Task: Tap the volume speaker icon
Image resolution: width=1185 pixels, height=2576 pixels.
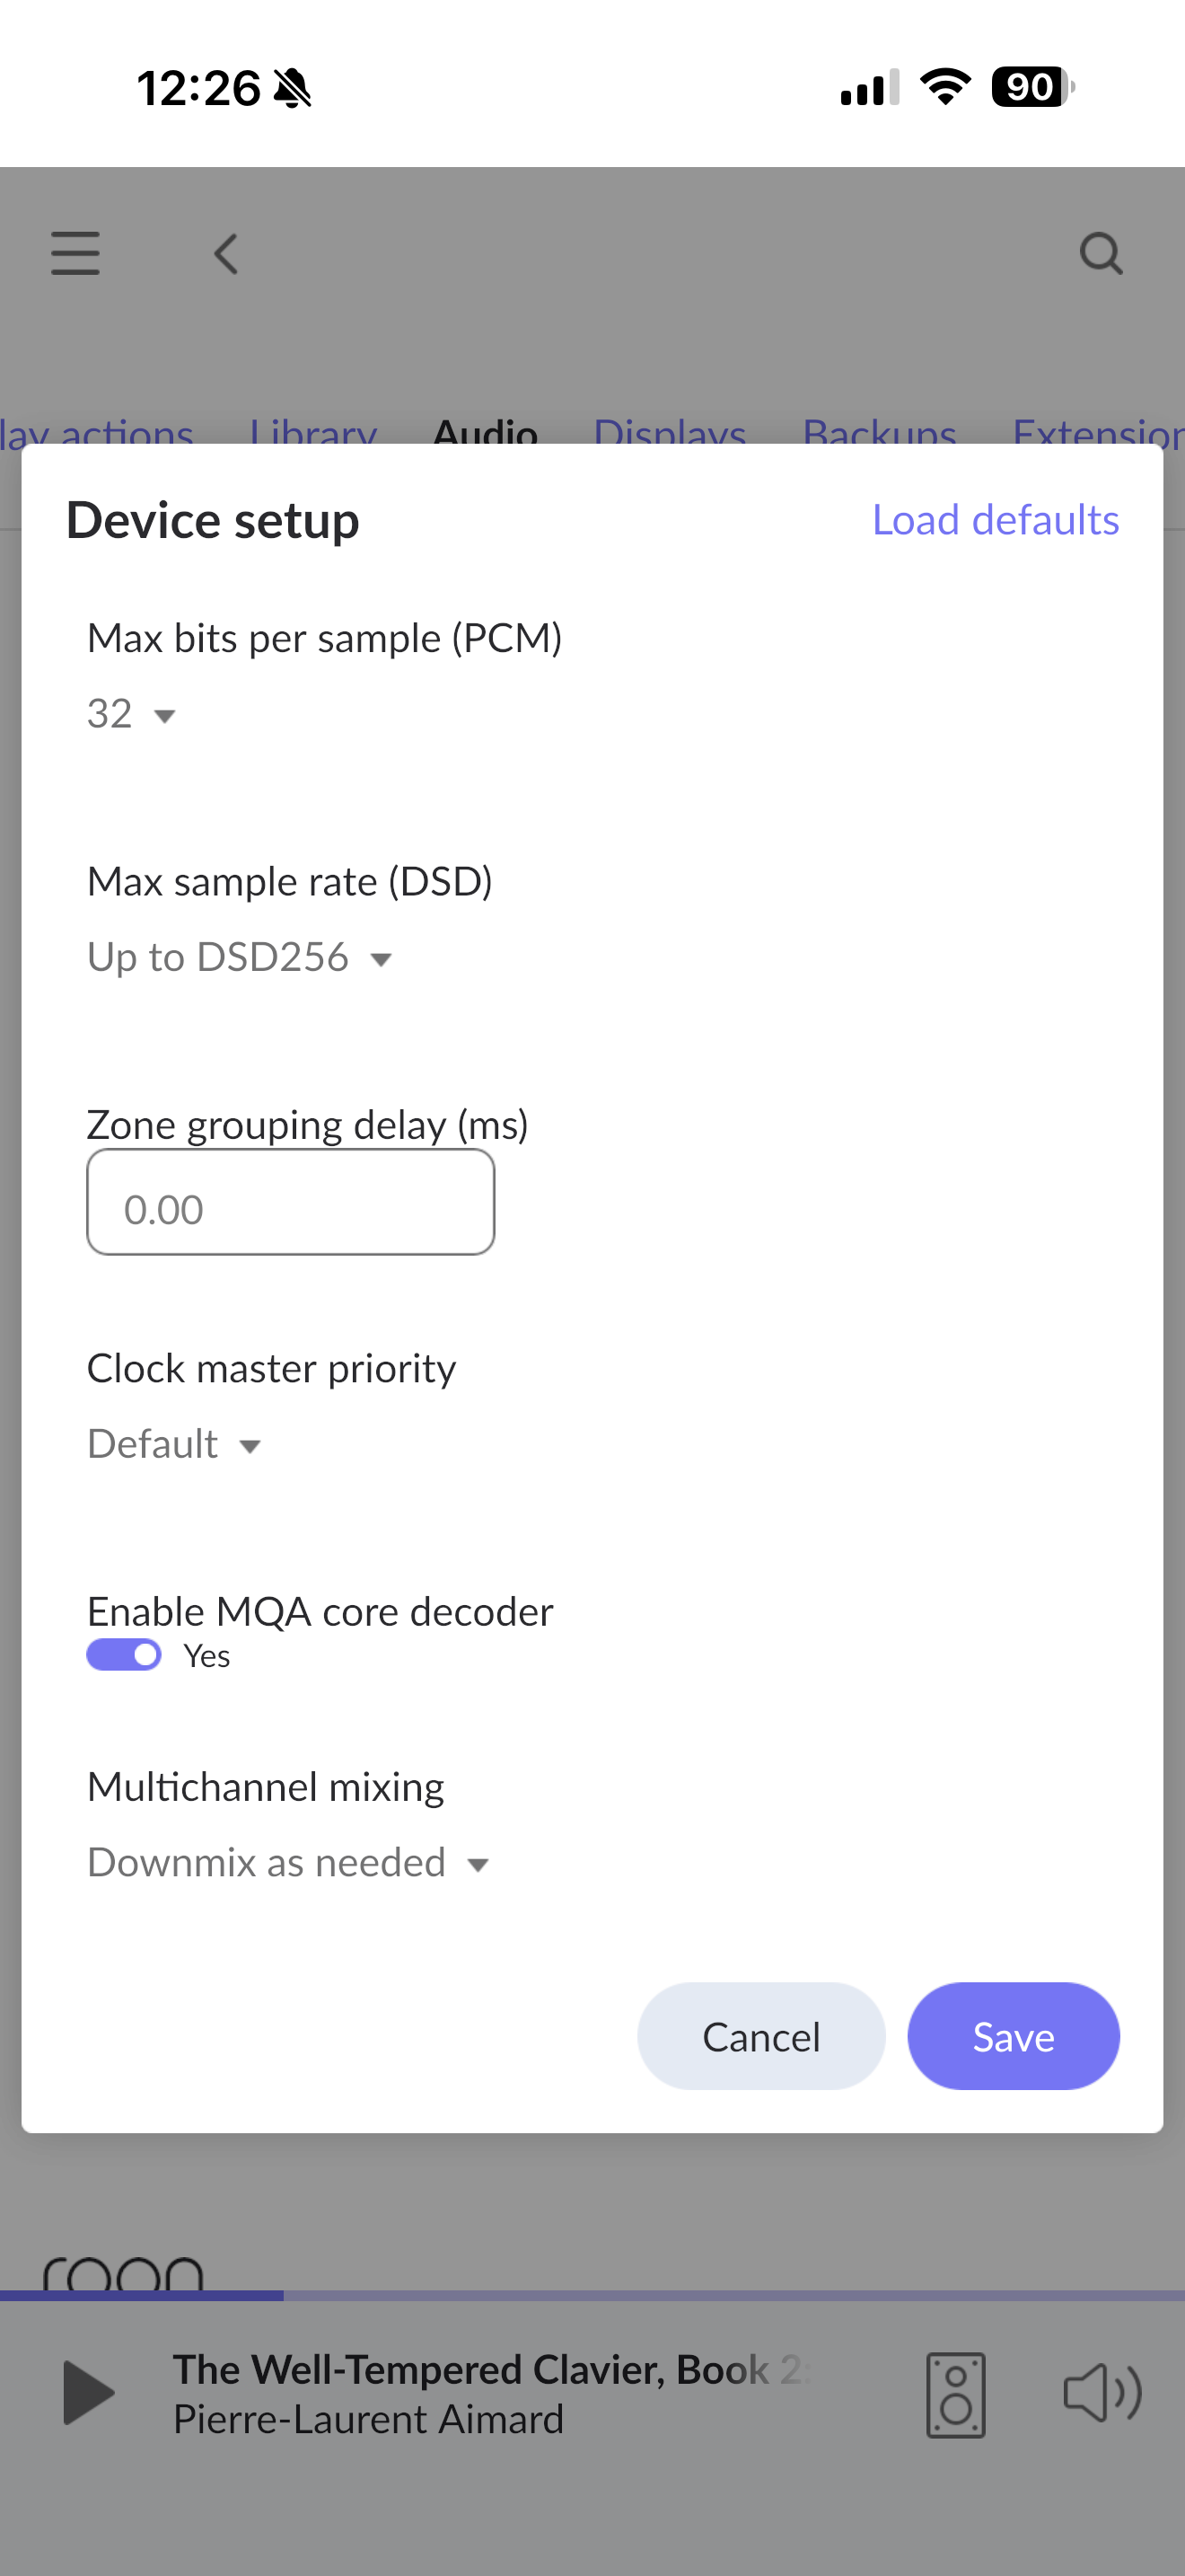Action: point(1102,2393)
